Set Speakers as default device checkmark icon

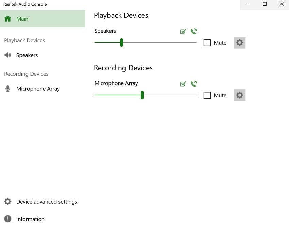pyautogui.click(x=183, y=32)
